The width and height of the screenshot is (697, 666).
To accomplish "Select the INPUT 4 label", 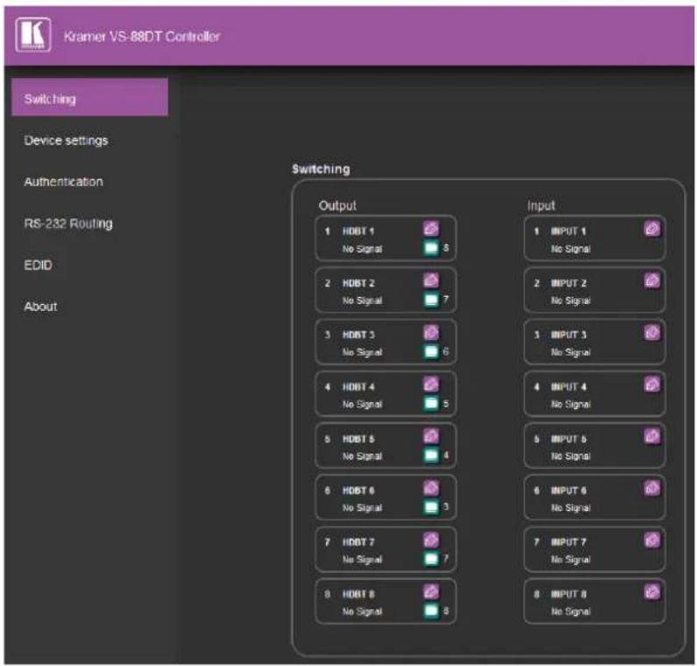I will click(x=568, y=387).
